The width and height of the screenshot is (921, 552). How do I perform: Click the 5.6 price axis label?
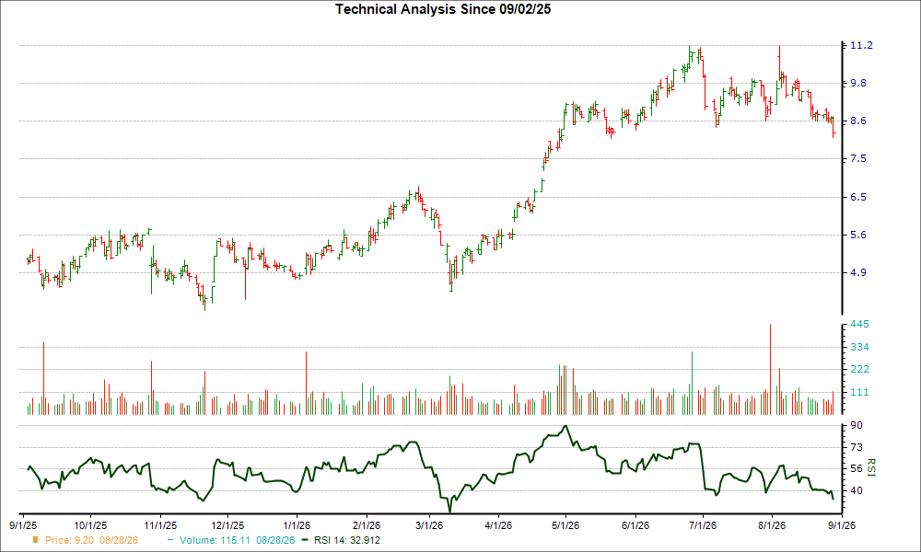[857, 236]
